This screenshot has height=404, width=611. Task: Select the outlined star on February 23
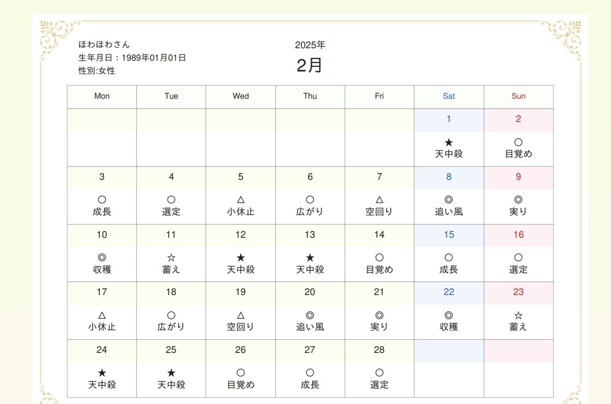pos(518,315)
